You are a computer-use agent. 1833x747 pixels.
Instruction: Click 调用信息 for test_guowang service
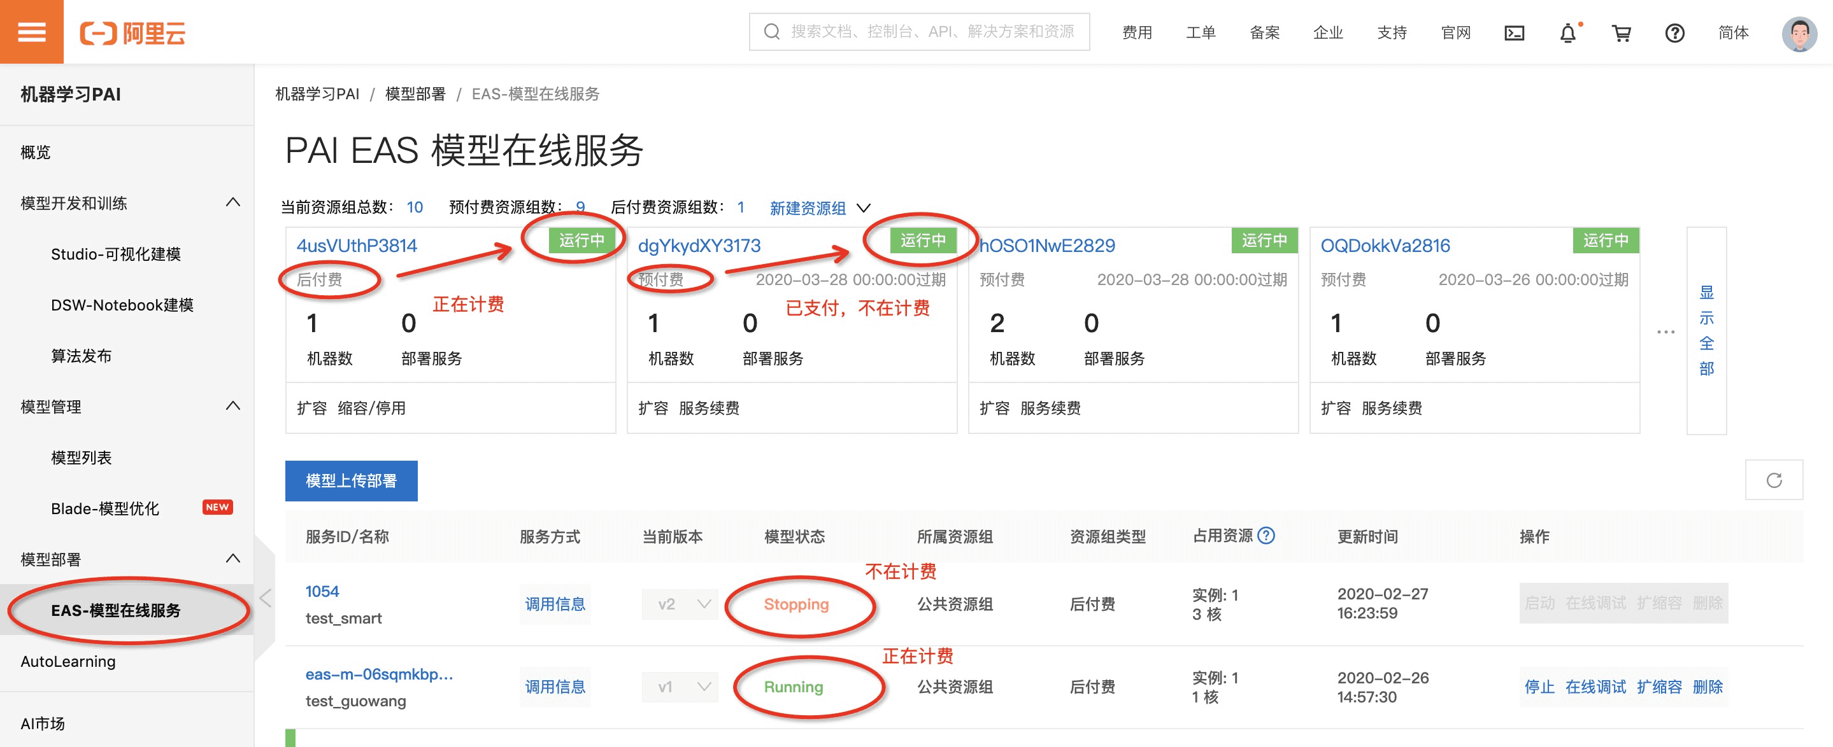(x=554, y=687)
